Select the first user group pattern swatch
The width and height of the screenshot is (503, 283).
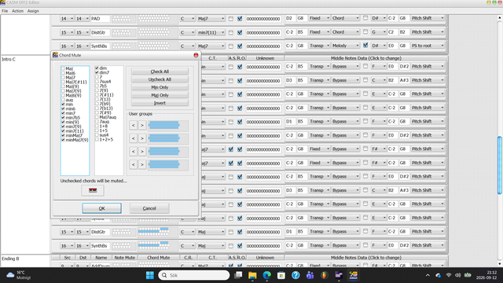[x=164, y=125]
